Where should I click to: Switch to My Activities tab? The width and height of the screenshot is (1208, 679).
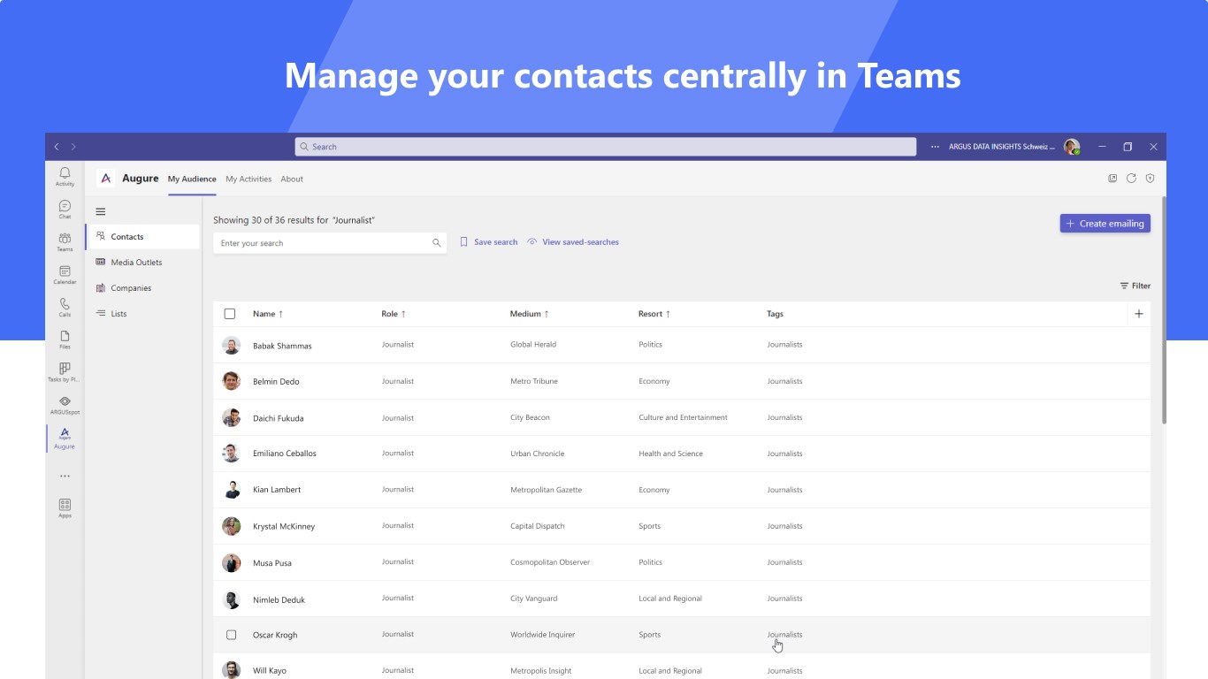coord(248,179)
